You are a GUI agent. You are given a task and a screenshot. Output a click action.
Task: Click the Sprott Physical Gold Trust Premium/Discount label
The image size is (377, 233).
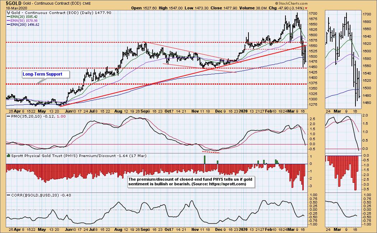[79, 156]
